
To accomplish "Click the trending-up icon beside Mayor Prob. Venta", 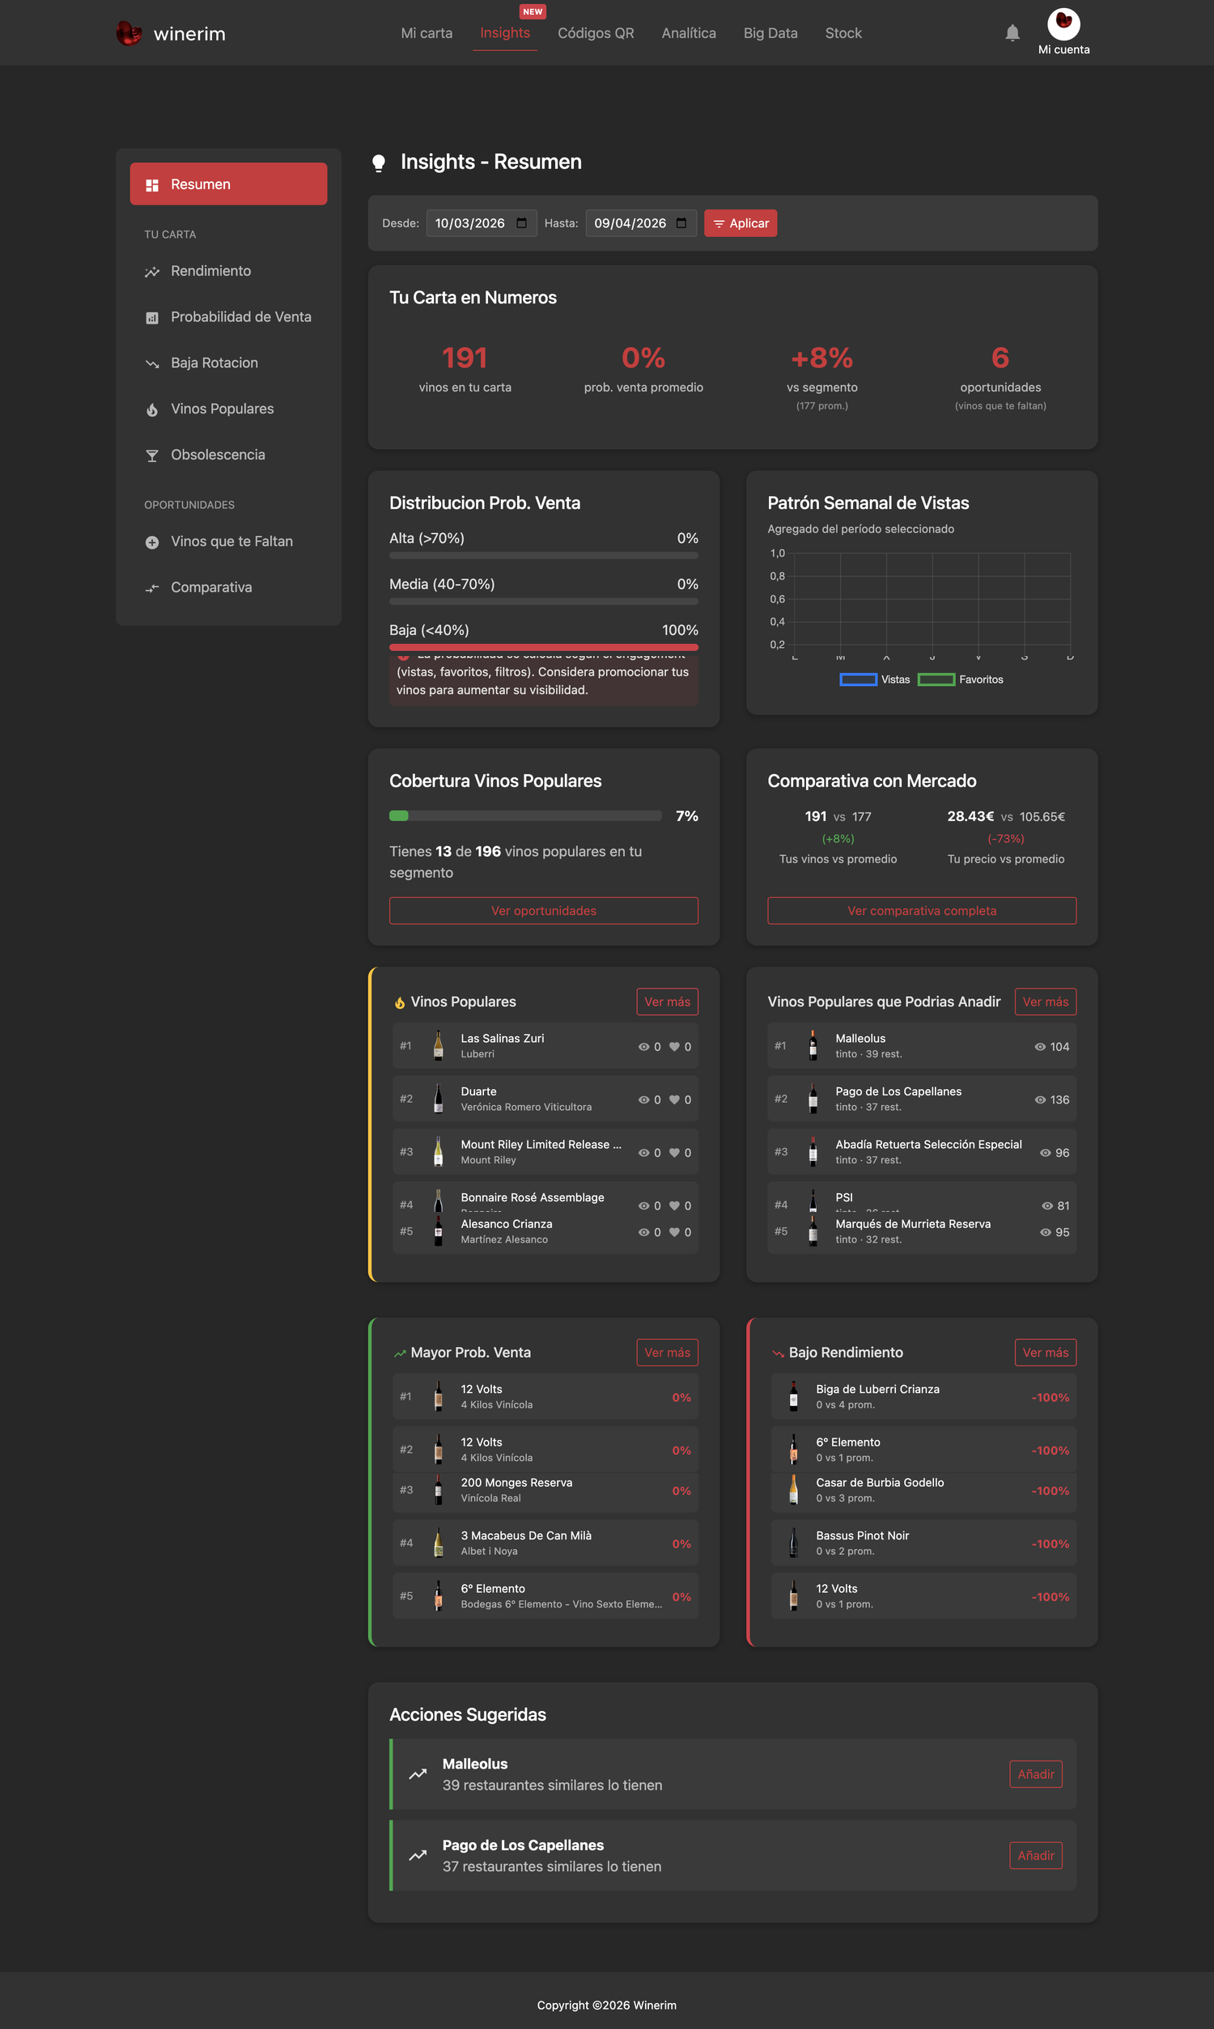I will tap(400, 1353).
